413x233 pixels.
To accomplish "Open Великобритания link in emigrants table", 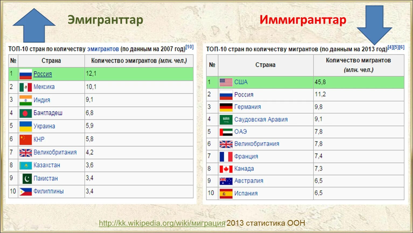I will click(x=55, y=152).
